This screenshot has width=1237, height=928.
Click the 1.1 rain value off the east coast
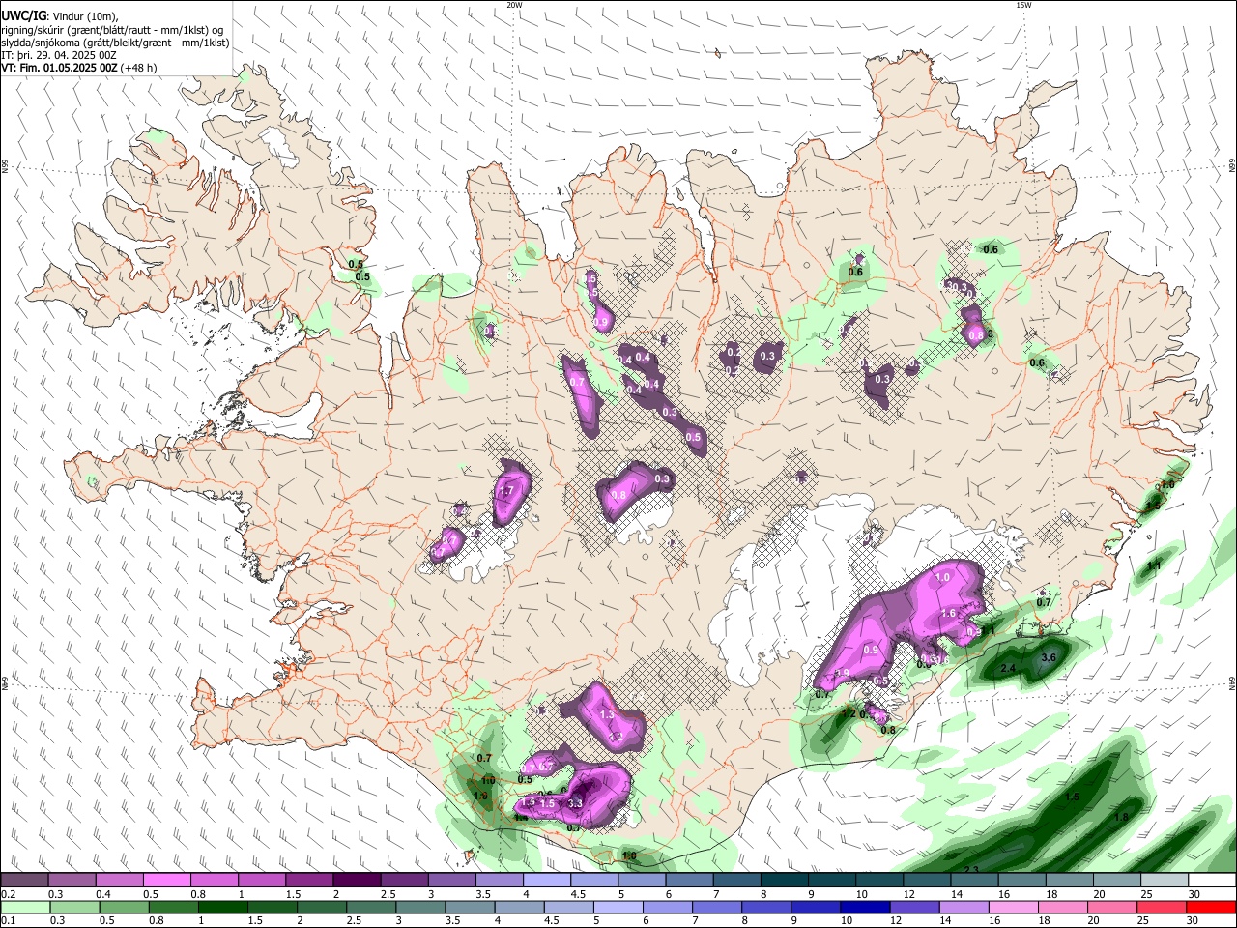[1154, 565]
